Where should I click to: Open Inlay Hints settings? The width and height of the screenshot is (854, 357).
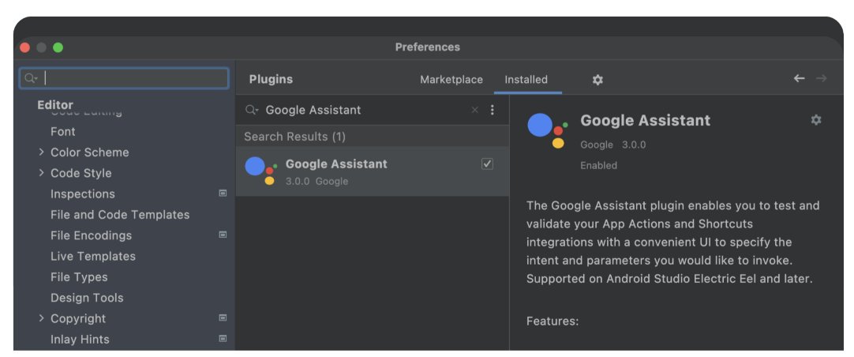click(80, 339)
